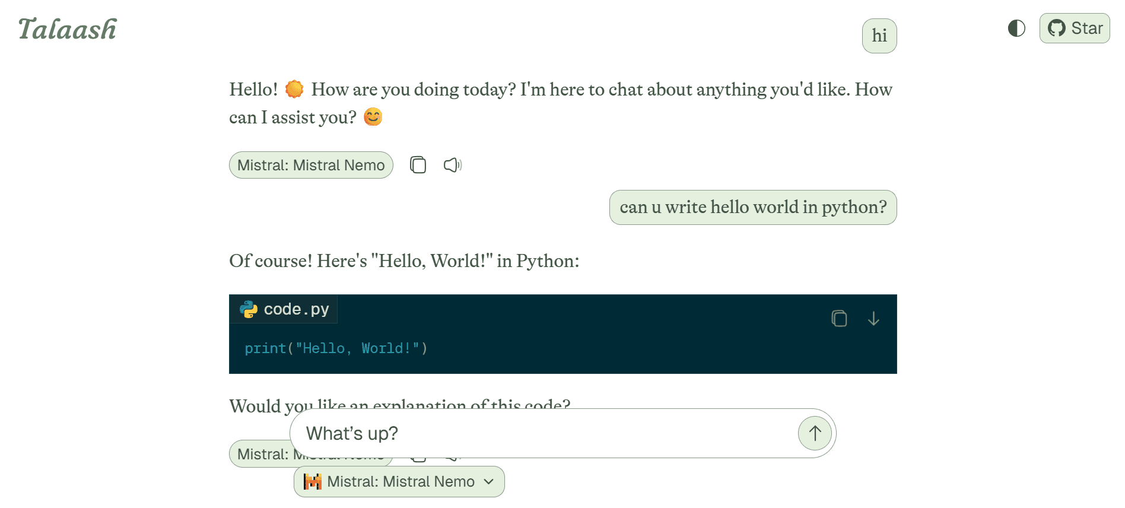
Task: Click the GitHub Star button
Action: pyautogui.click(x=1074, y=28)
